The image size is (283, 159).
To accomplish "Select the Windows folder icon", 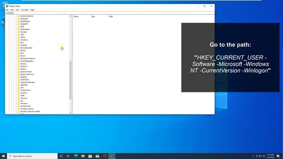I will click(19, 103).
